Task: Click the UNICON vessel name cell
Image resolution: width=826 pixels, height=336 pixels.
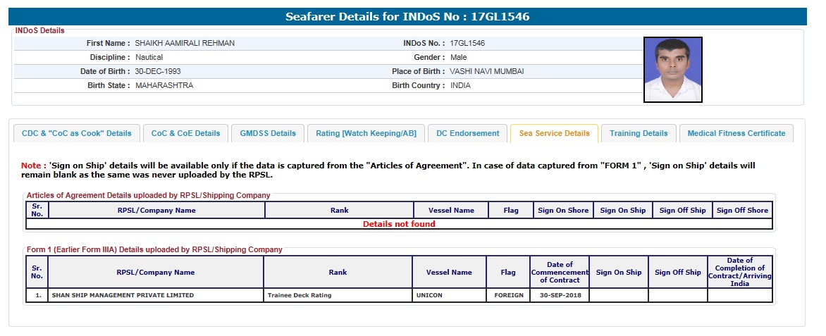Action: [449, 295]
